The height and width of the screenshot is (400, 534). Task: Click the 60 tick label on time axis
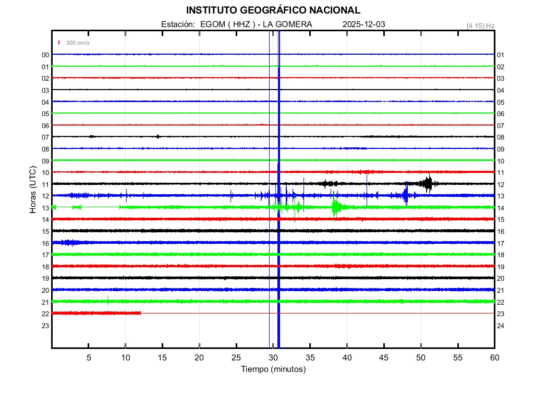(x=494, y=358)
